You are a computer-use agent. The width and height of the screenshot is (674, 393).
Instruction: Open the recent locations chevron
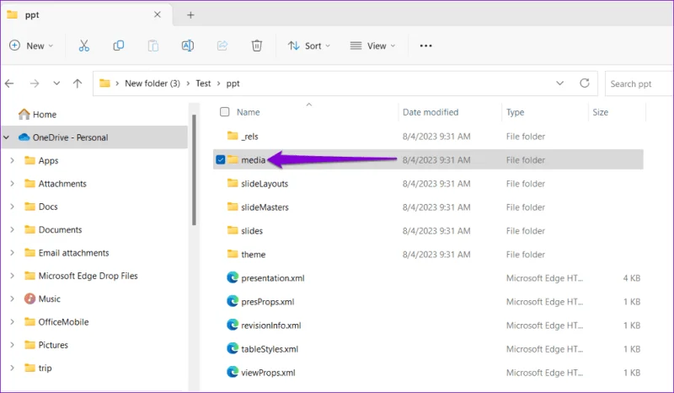(56, 83)
